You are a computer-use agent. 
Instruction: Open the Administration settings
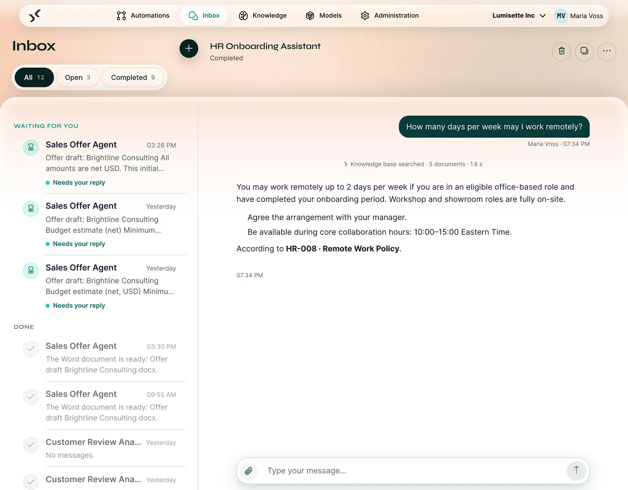pos(389,16)
